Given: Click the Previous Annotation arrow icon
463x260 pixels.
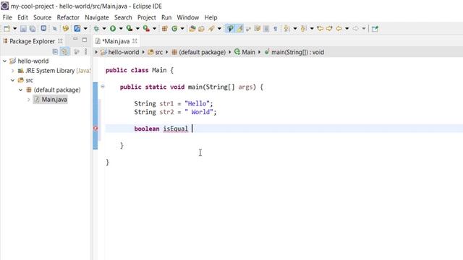Looking at the screenshot, I should [x=303, y=29].
